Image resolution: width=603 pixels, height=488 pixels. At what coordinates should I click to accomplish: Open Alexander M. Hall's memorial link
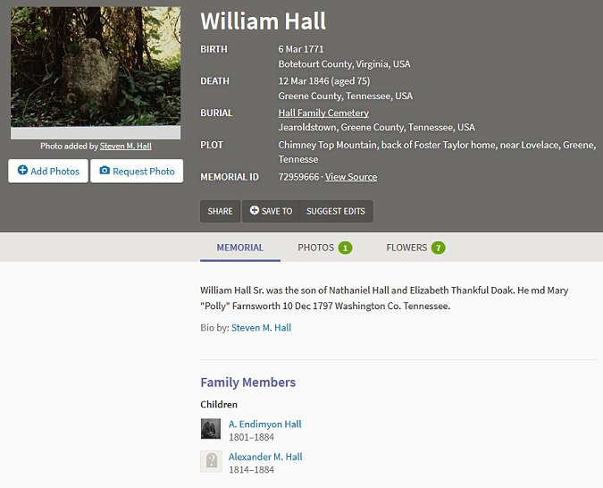click(265, 457)
